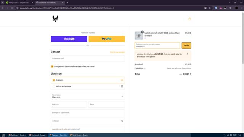Click the Ouvrir une session link
The image size is (244, 137).
[x=117, y=52]
